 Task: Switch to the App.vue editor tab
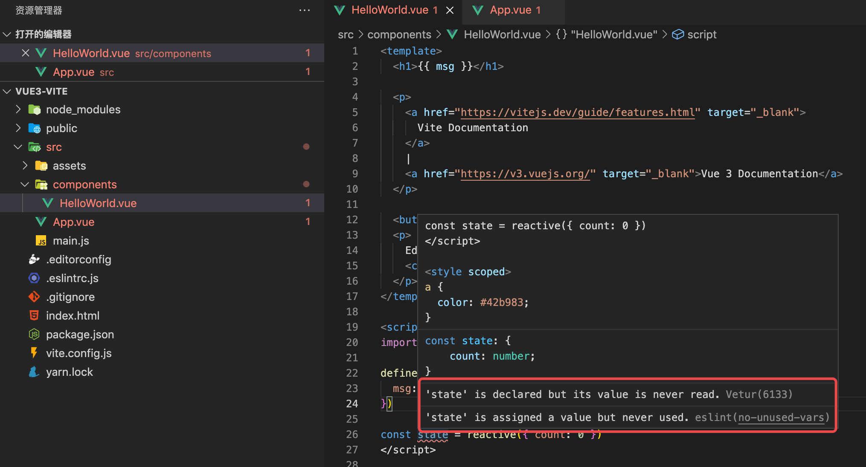tap(510, 10)
